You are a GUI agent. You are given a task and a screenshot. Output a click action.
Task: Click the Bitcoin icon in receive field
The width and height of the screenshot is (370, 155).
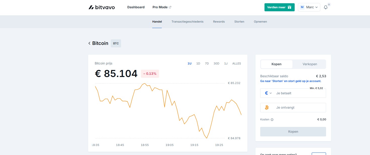coord(267,108)
